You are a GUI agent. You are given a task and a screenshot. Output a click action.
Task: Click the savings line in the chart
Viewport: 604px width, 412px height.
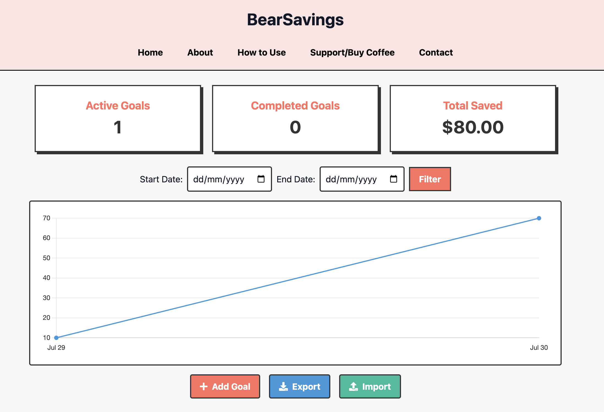(298, 278)
